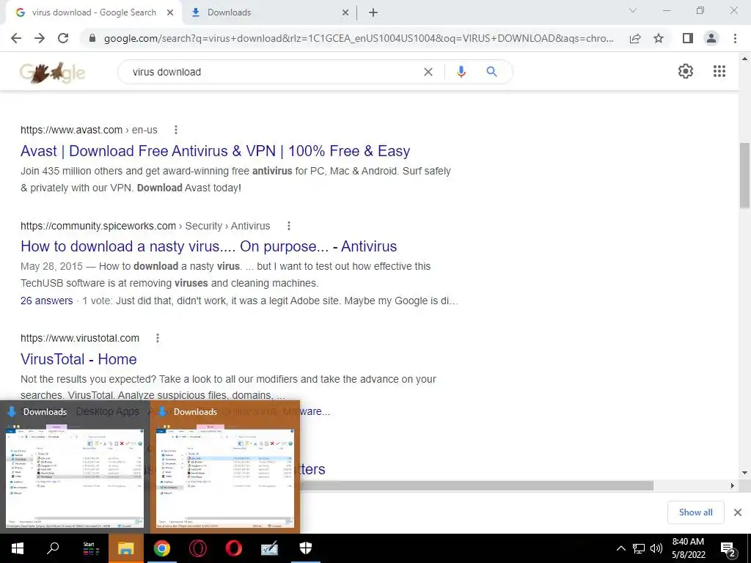Select the virus download Google Search tab
The height and width of the screenshot is (563, 751).
93,12
